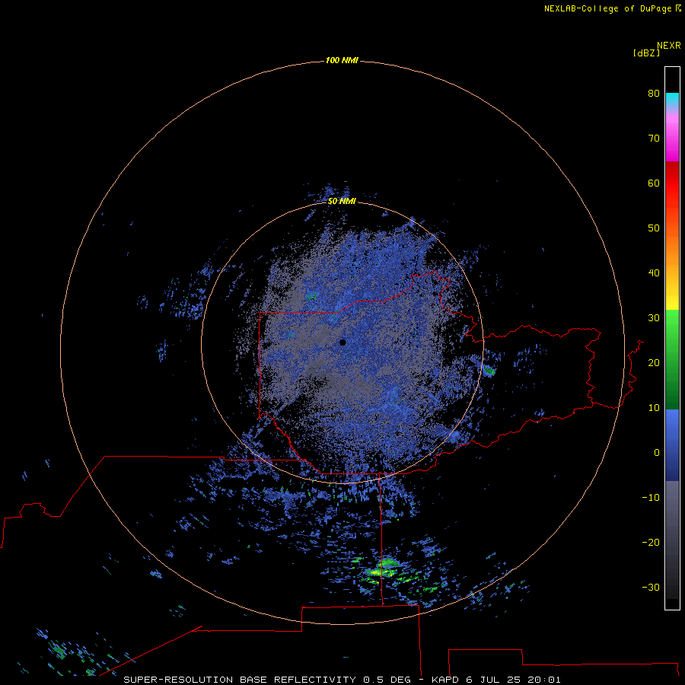
Task: Pick the yellow band on the color bar
Action: (672, 301)
